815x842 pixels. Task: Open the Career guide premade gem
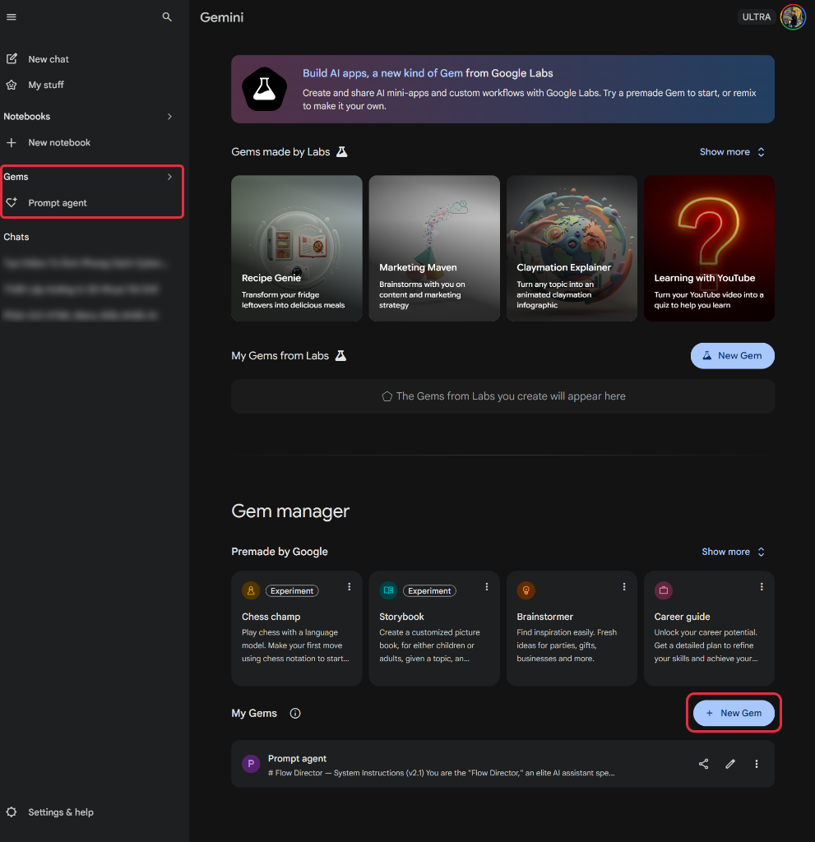[709, 628]
